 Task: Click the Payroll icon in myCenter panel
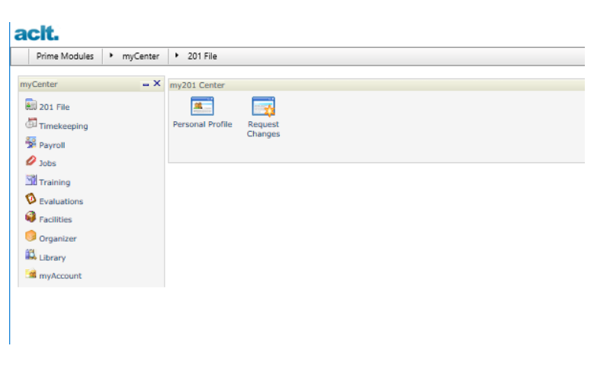pyautogui.click(x=30, y=142)
